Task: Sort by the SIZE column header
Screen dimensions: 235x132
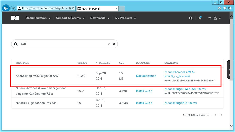Action: click(121, 63)
